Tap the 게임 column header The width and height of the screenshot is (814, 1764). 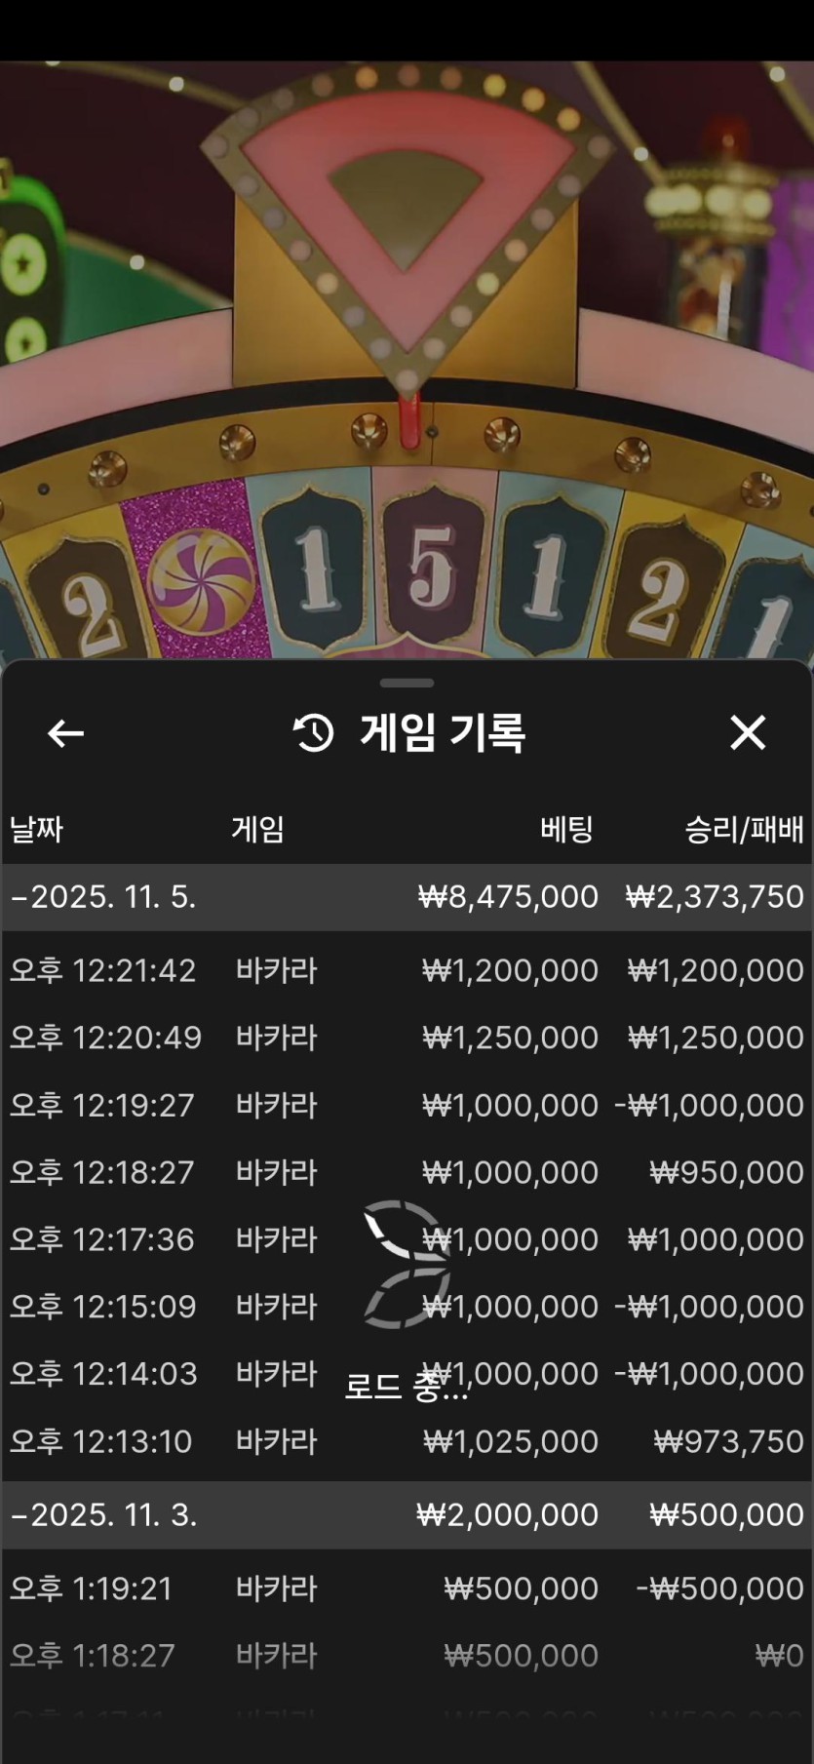click(x=257, y=830)
